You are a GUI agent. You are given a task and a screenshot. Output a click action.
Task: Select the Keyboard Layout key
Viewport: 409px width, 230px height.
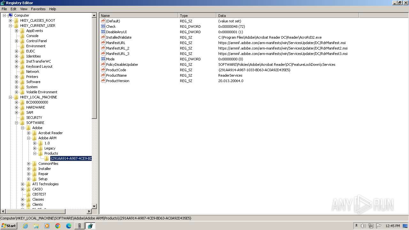pyautogui.click(x=39, y=66)
